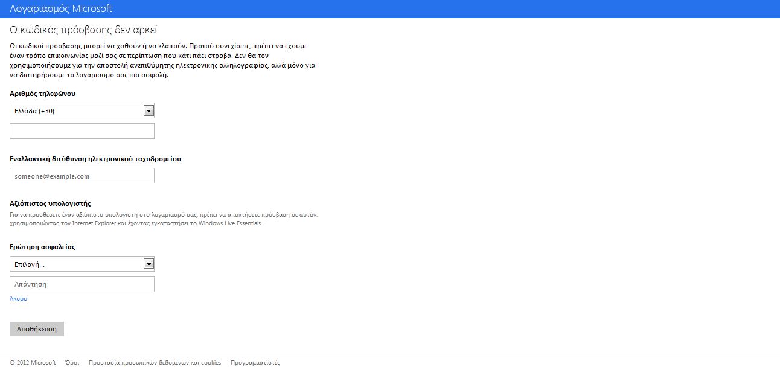
Task: Focus the someone@example.com alternate email field
Action: click(x=82, y=176)
